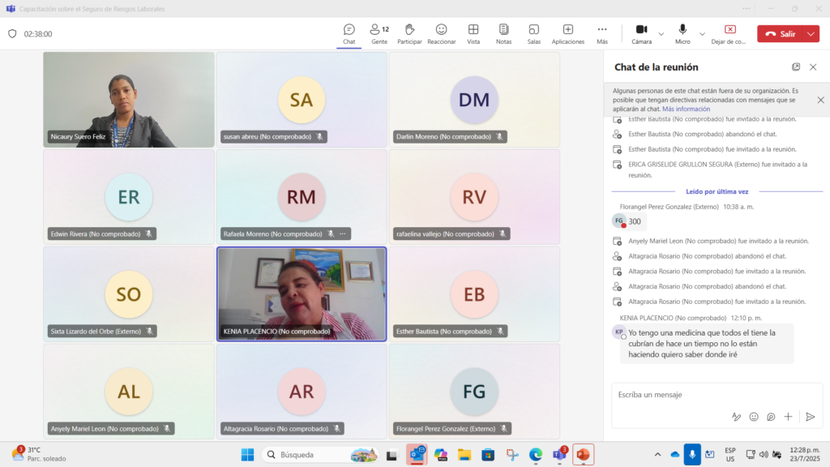Click the taskbar Búsqueda search box
The height and width of the screenshot is (467, 830).
pyautogui.click(x=322, y=454)
